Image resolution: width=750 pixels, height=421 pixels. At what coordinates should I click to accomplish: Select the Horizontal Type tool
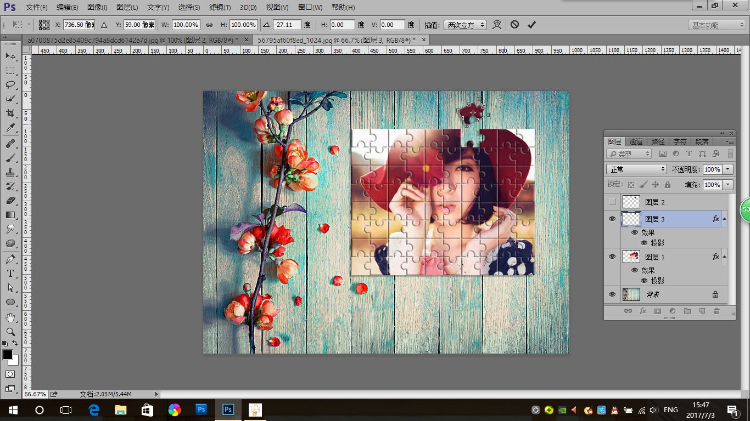tap(10, 273)
